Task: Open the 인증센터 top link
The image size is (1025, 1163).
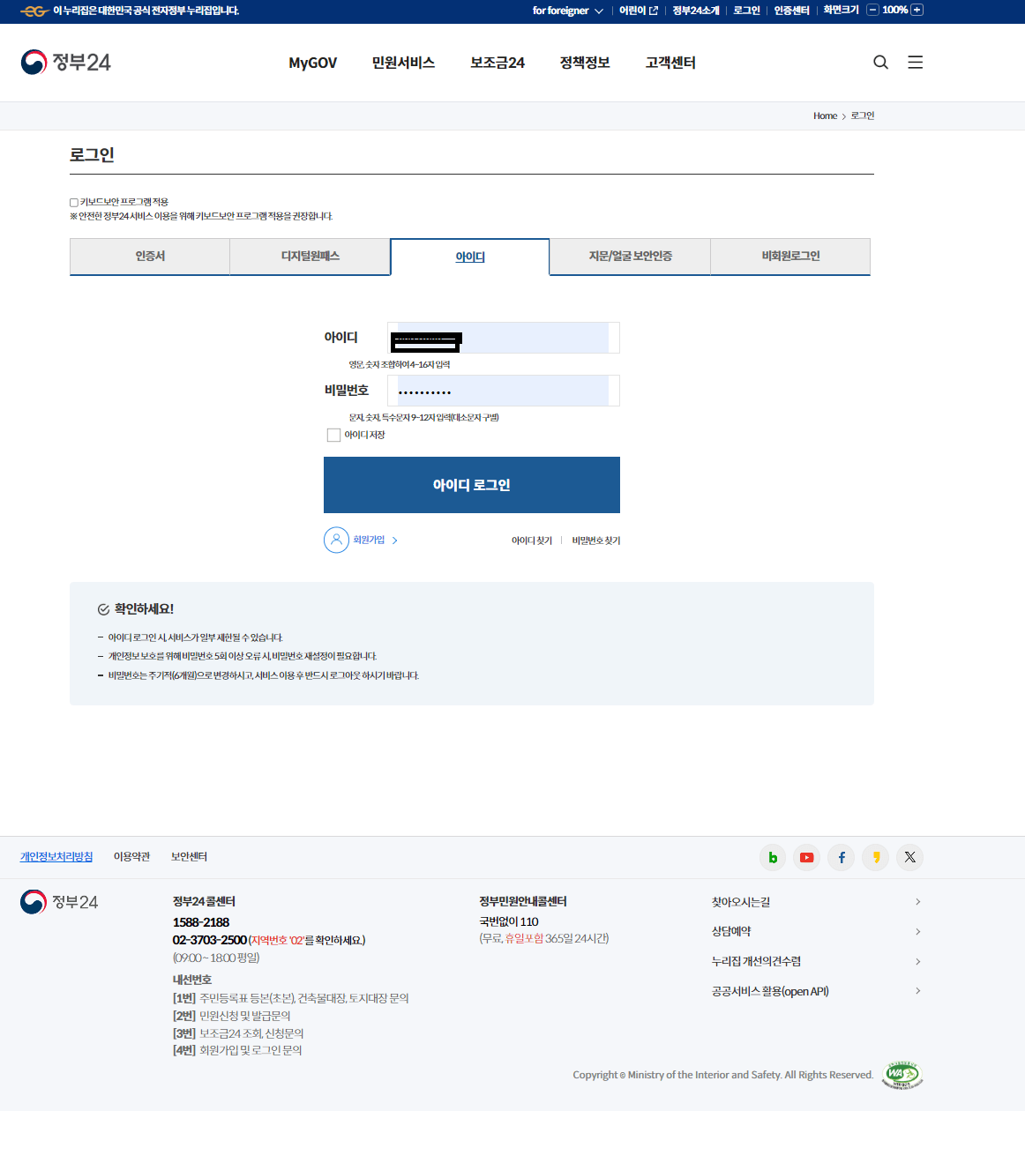Action: (x=791, y=11)
